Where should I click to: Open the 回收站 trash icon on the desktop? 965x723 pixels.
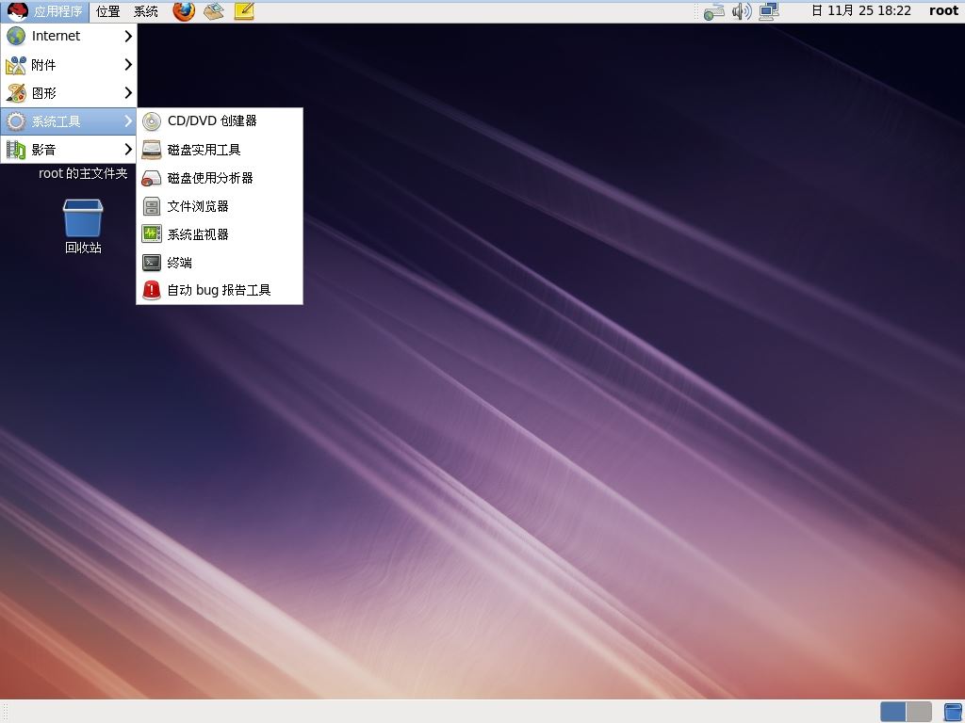(83, 218)
